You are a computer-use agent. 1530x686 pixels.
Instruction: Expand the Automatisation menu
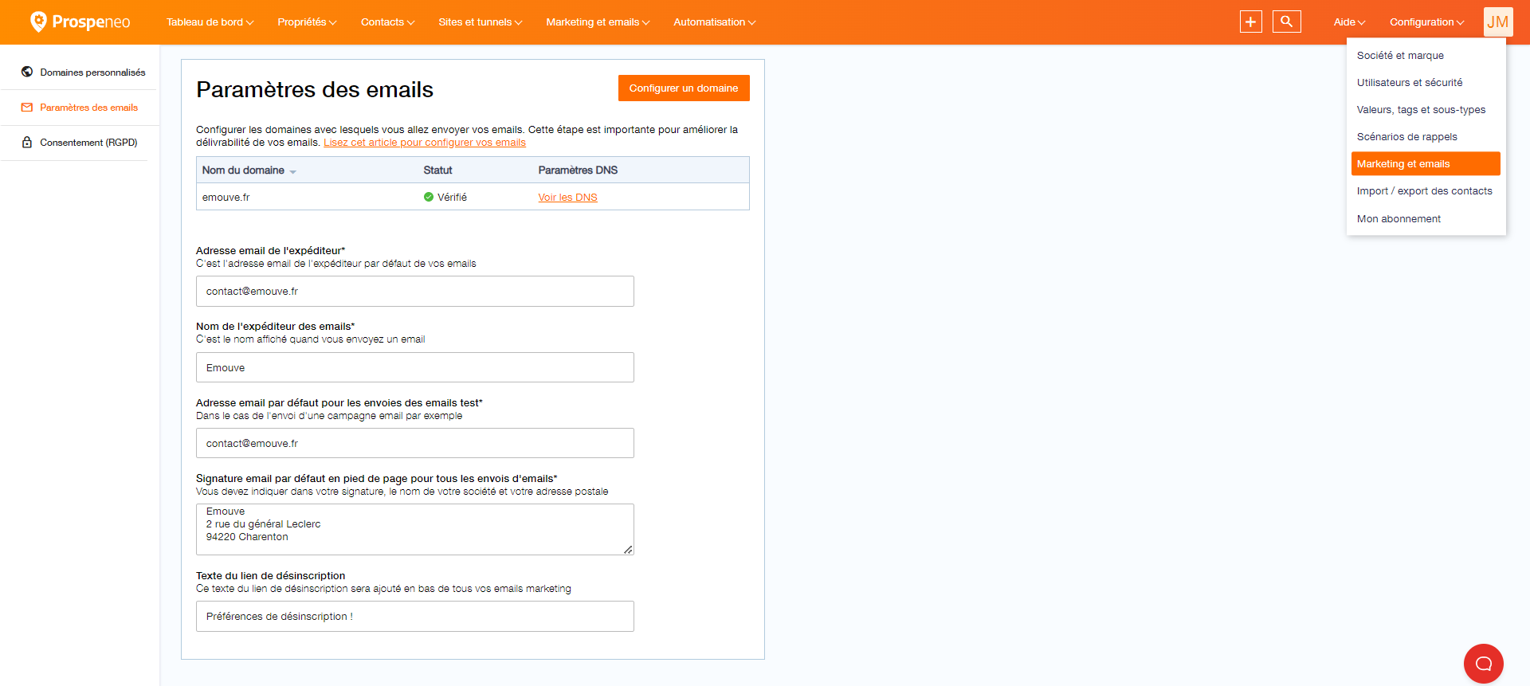(x=714, y=22)
